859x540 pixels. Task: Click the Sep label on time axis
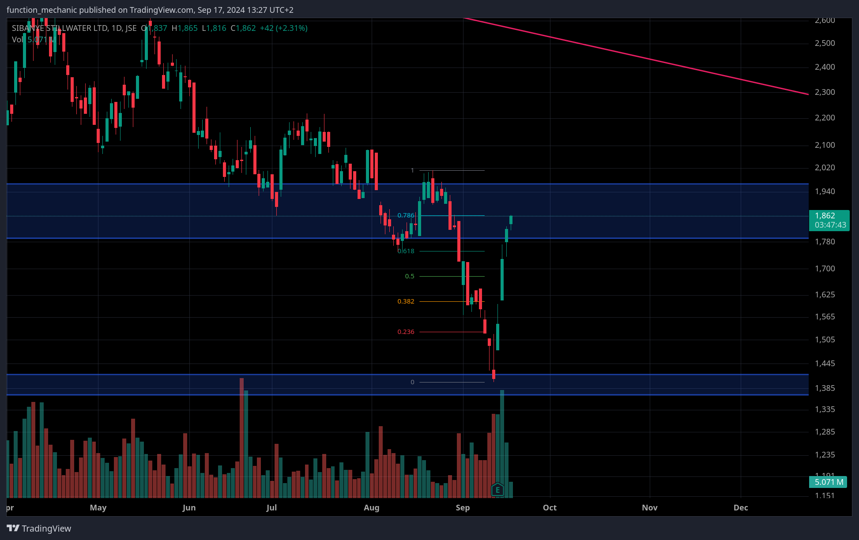(463, 507)
